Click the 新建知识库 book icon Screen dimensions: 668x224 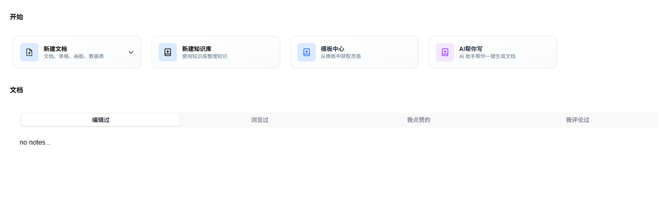pyautogui.click(x=168, y=52)
